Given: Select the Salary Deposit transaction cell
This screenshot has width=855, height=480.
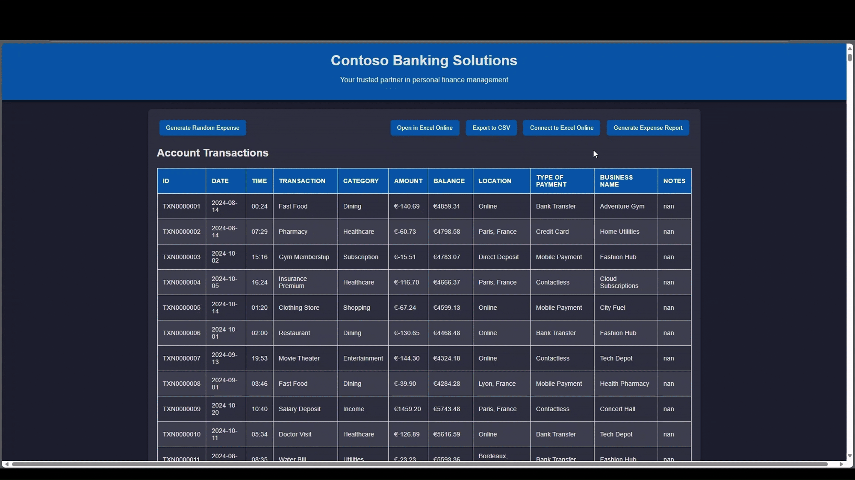Looking at the screenshot, I should click(x=305, y=409).
